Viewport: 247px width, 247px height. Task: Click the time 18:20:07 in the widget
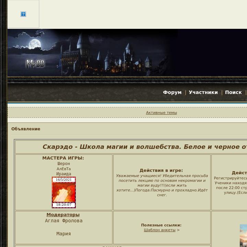64,205
